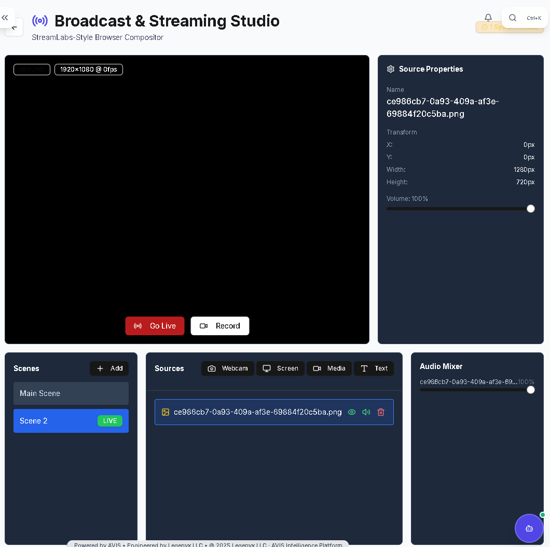Image resolution: width=550 pixels, height=547 pixels.
Task: Click the bell notifications icon
Action: pos(488,18)
